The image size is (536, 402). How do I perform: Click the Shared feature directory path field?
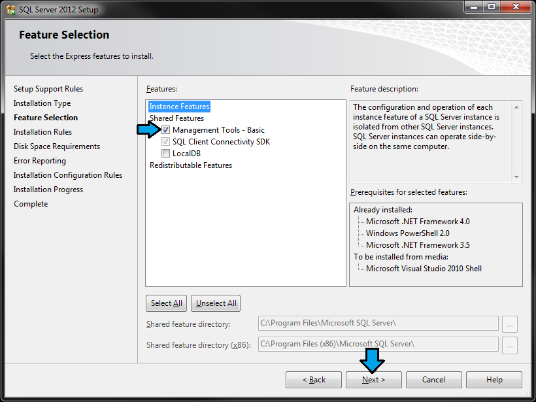[x=378, y=324]
